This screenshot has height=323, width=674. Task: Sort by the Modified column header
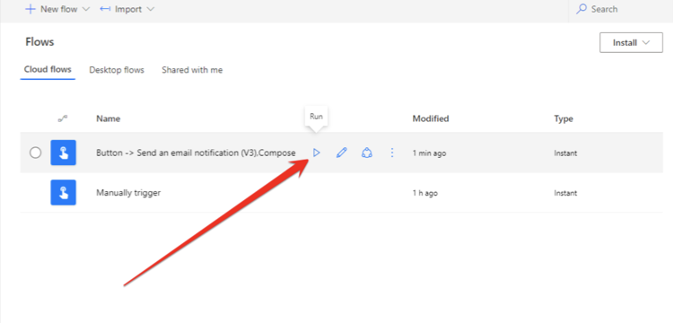[x=431, y=119]
